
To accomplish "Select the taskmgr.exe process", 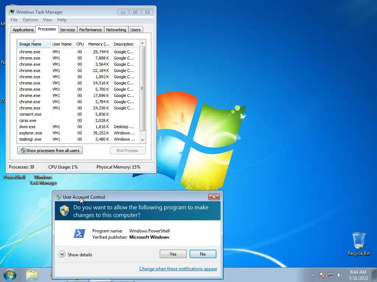I will tap(78, 139).
